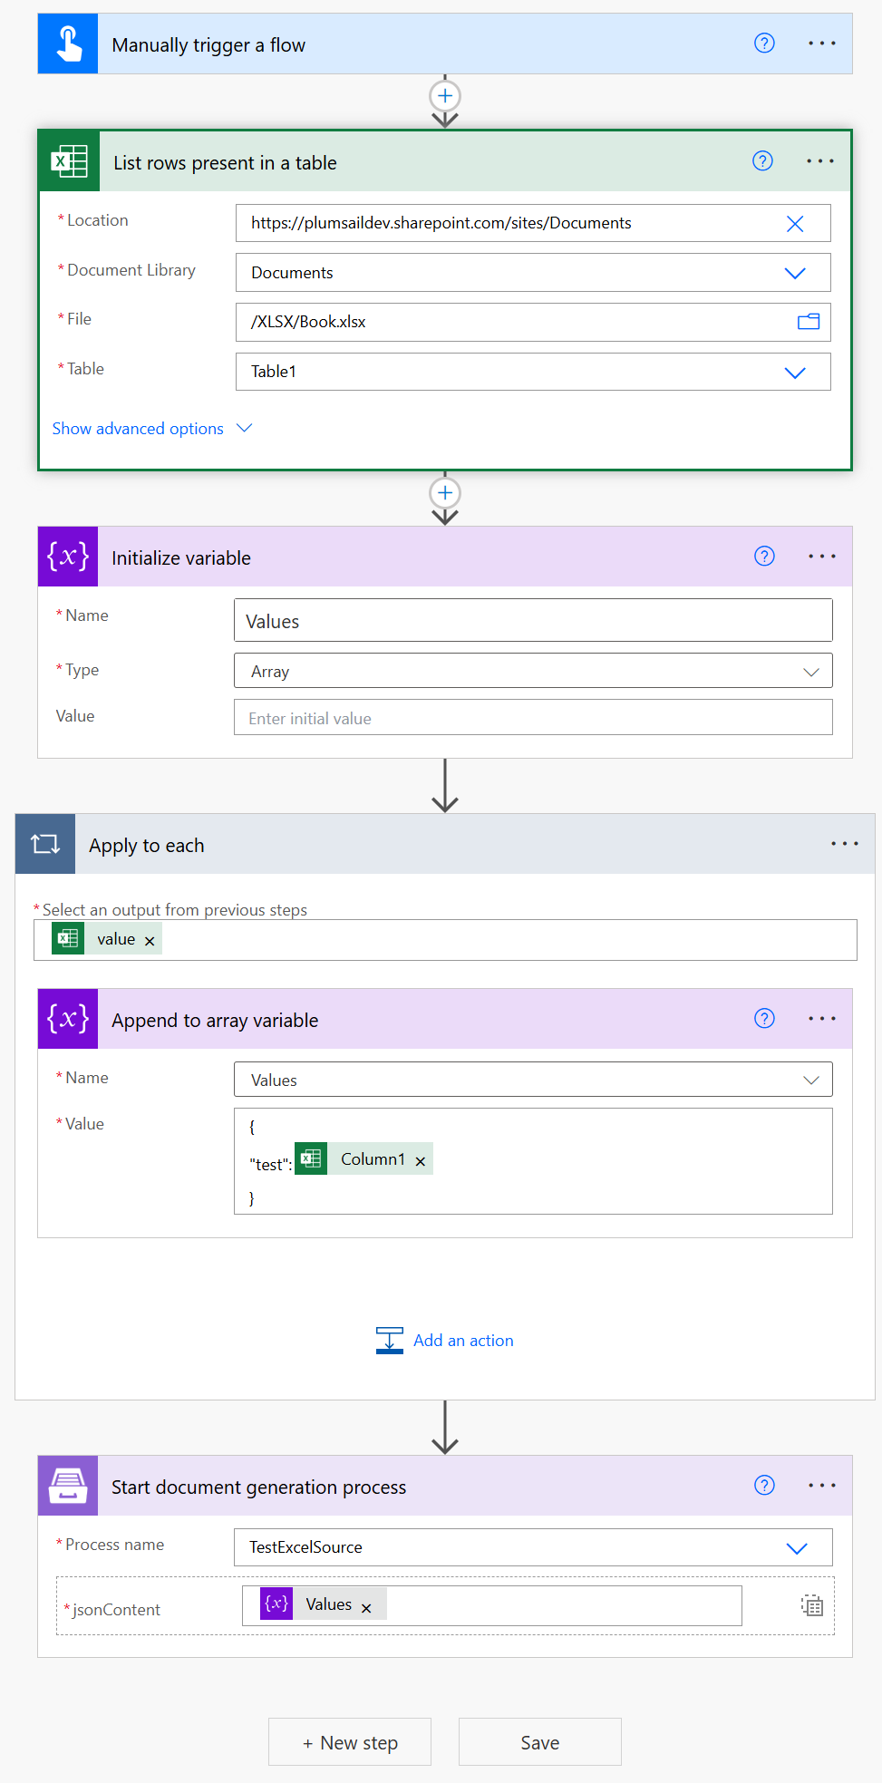Viewport: 882px width, 1783px height.
Task: Click the plus insert step button below trigger
Action: [445, 96]
